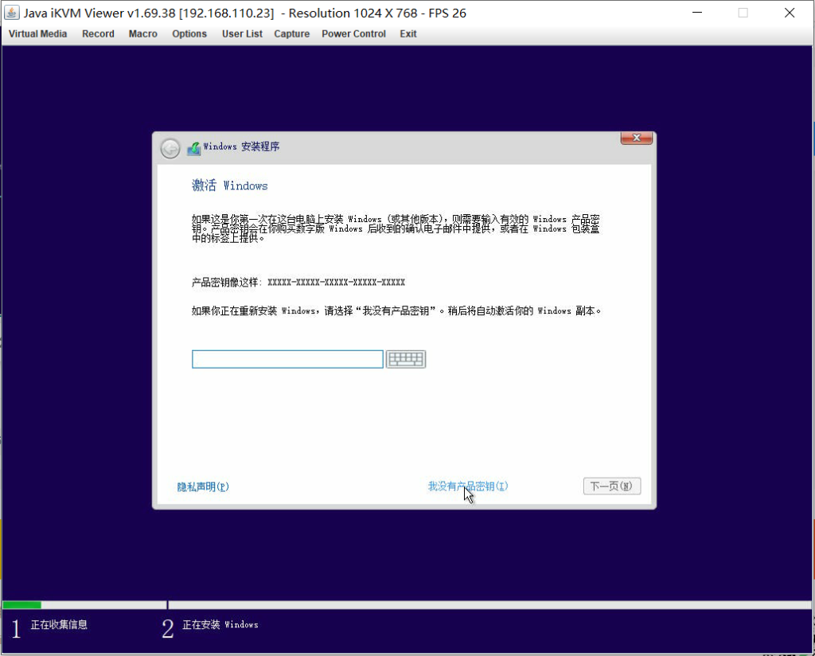Click the on-screen keyboard icon
The height and width of the screenshot is (656, 815).
click(406, 360)
